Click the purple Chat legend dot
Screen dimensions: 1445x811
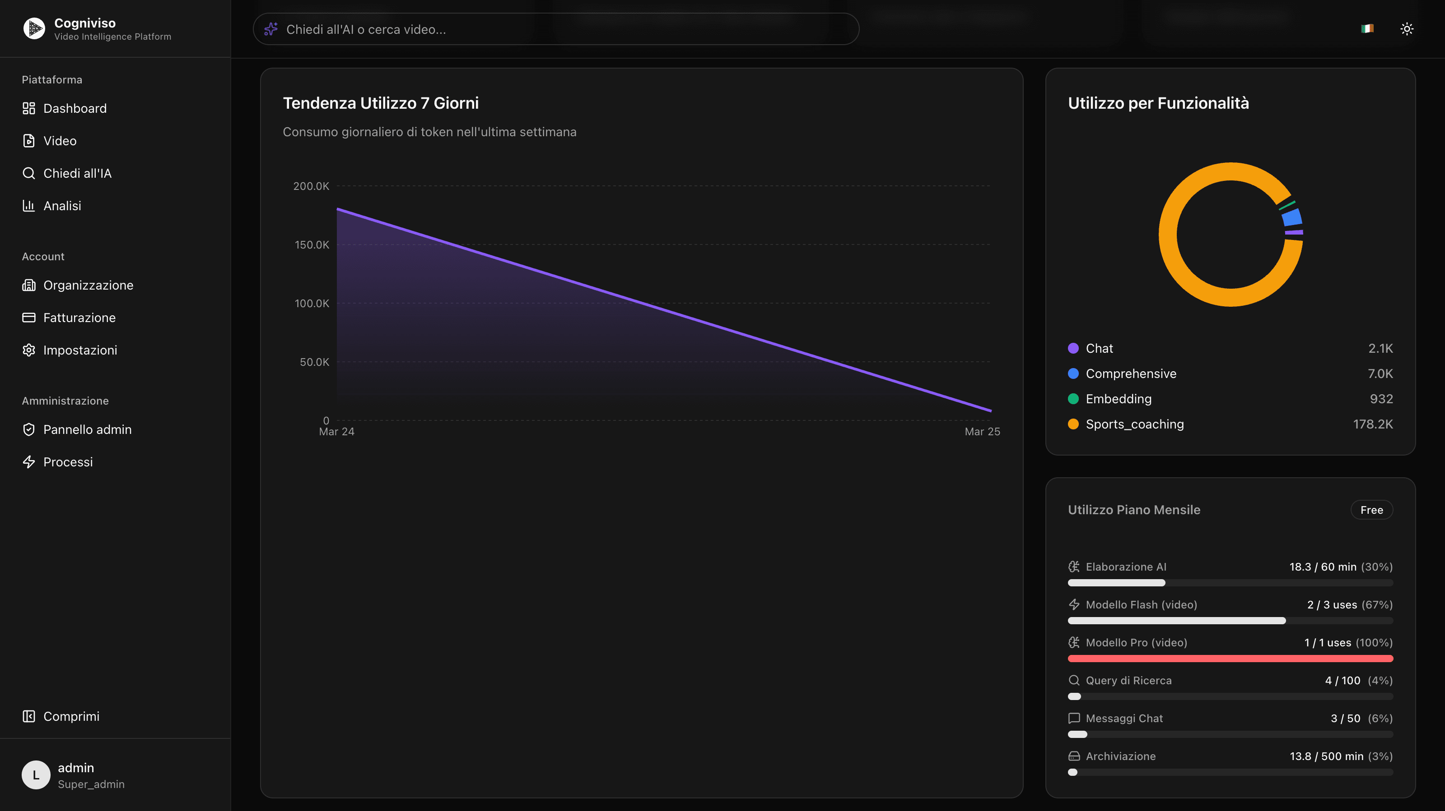point(1073,348)
